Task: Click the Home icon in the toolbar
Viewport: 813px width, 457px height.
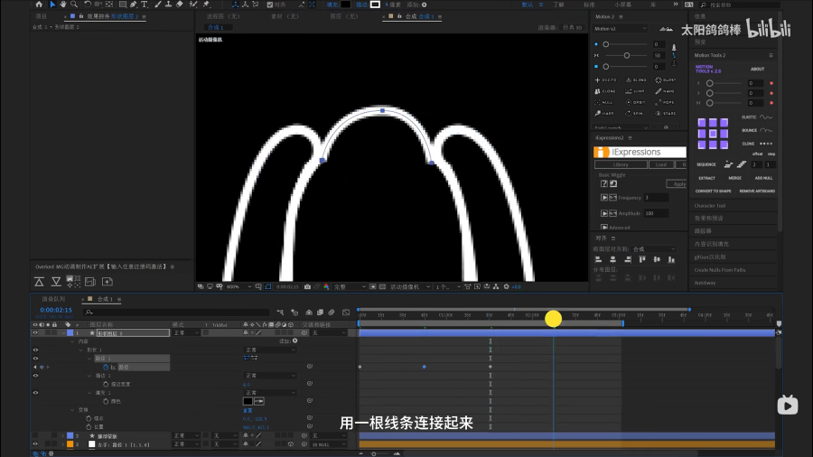Action: [39, 5]
